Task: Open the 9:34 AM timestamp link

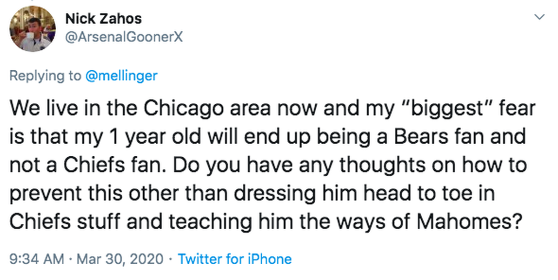Action: 37,259
